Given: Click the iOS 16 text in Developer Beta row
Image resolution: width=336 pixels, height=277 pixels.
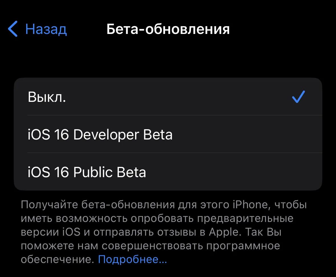Looking at the screenshot, I should tap(48, 135).
